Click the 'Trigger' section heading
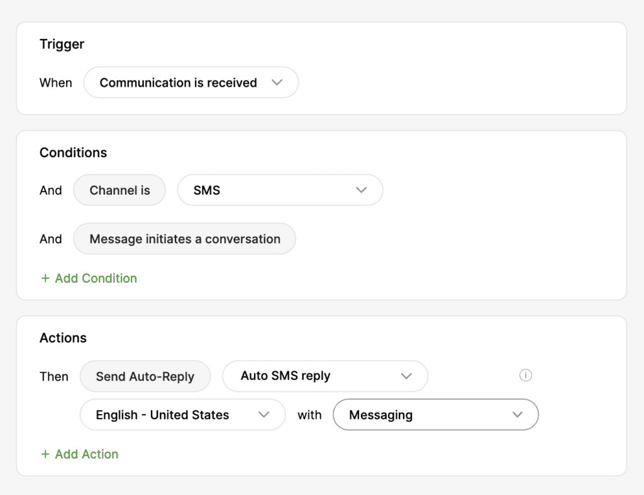 pyautogui.click(x=62, y=45)
